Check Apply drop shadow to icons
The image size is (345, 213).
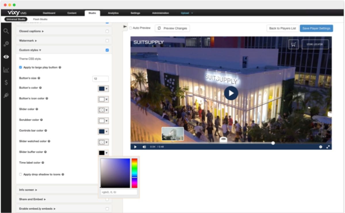tap(20, 174)
